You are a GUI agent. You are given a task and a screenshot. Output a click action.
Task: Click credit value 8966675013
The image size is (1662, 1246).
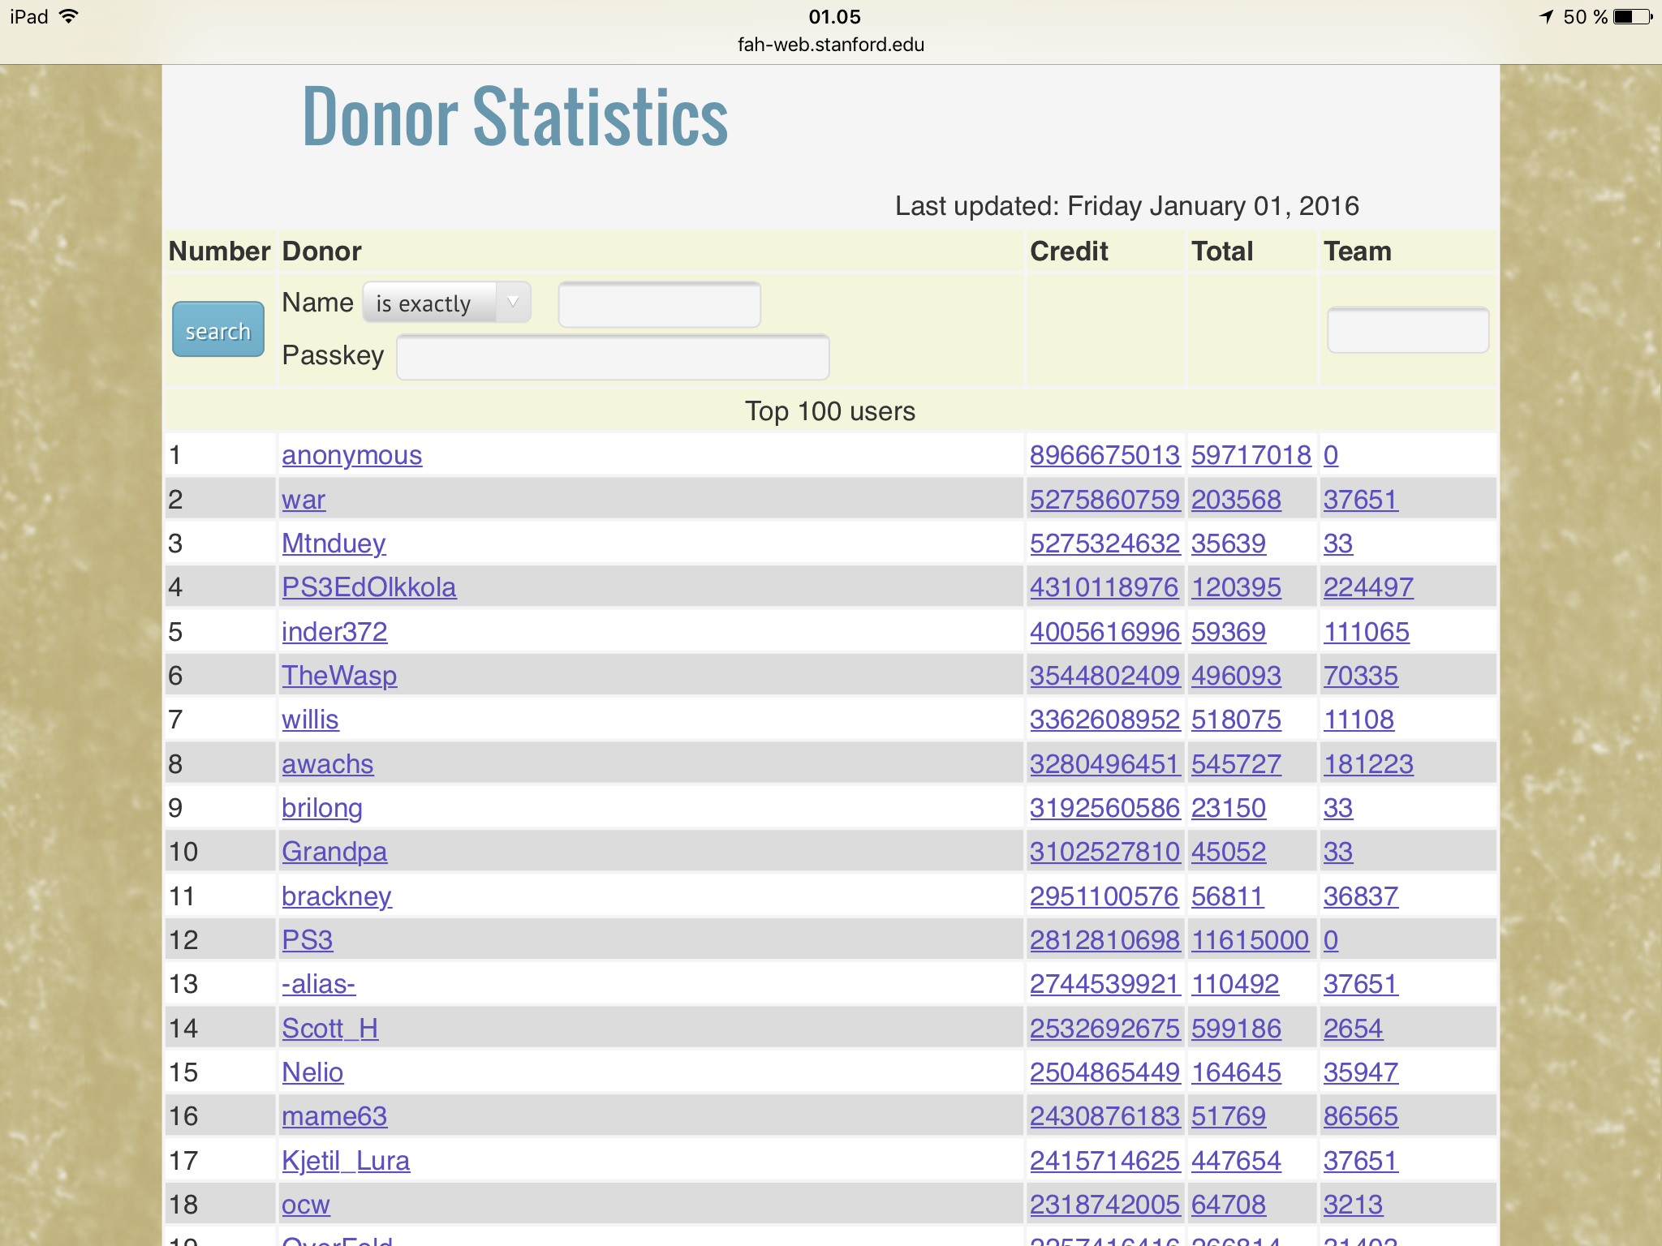[1104, 455]
